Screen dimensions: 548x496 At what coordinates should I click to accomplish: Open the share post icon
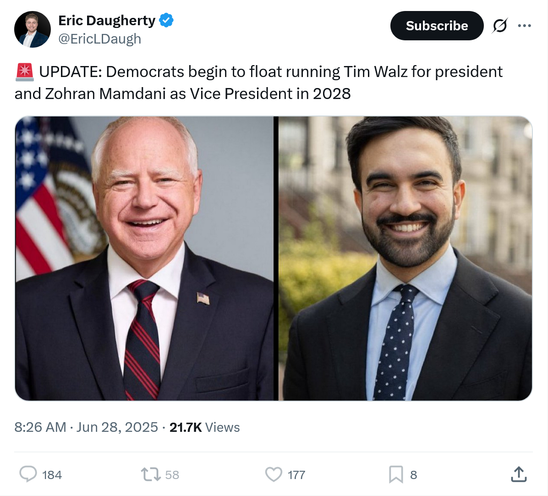pos(519,474)
